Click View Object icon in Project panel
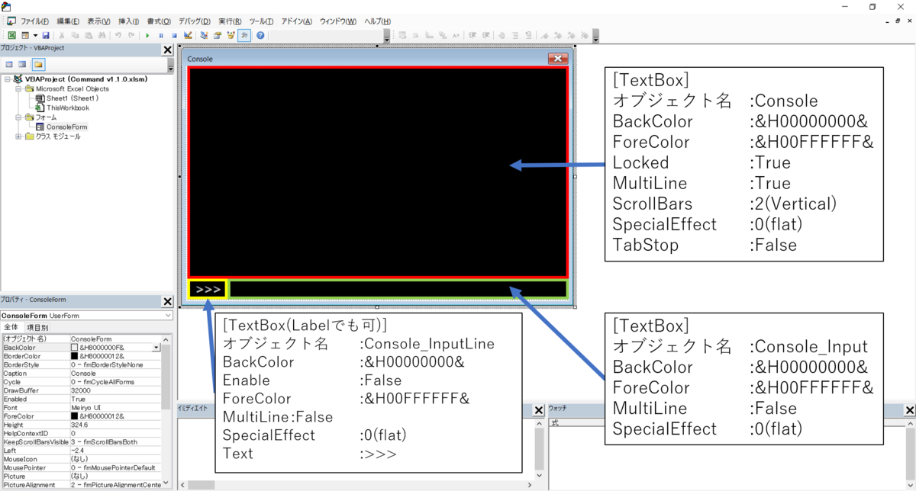This screenshot has width=916, height=491. 23,64
